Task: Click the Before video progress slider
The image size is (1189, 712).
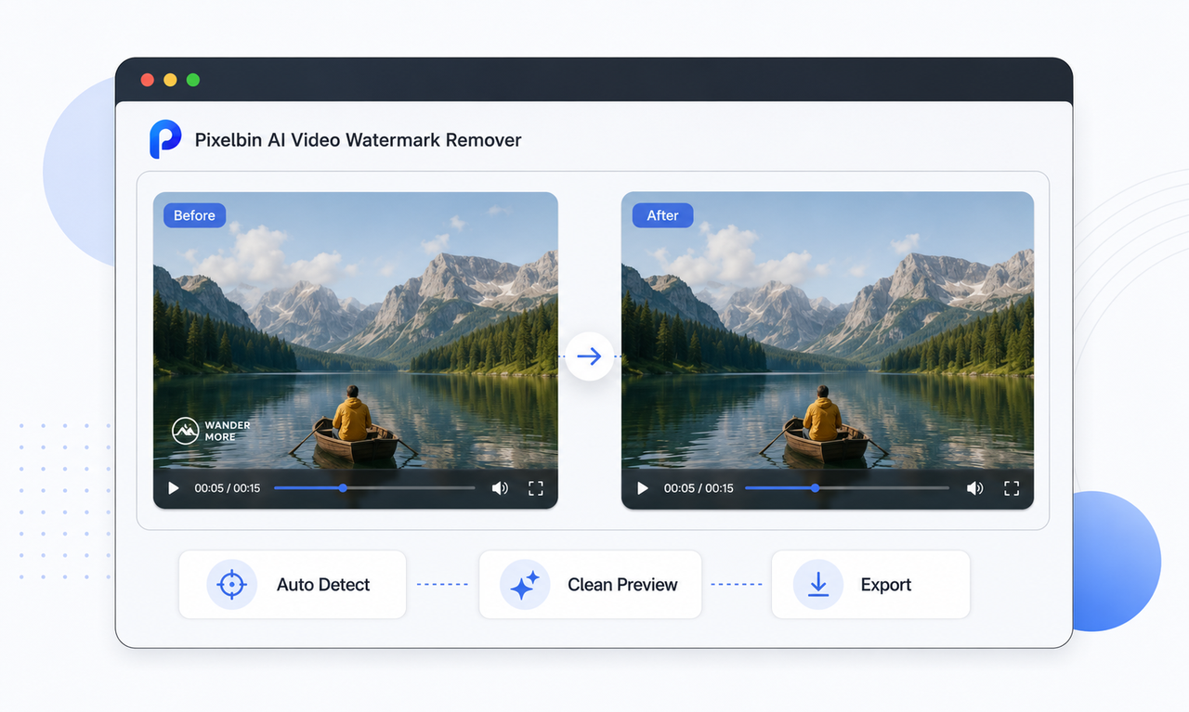Action: 374,488
